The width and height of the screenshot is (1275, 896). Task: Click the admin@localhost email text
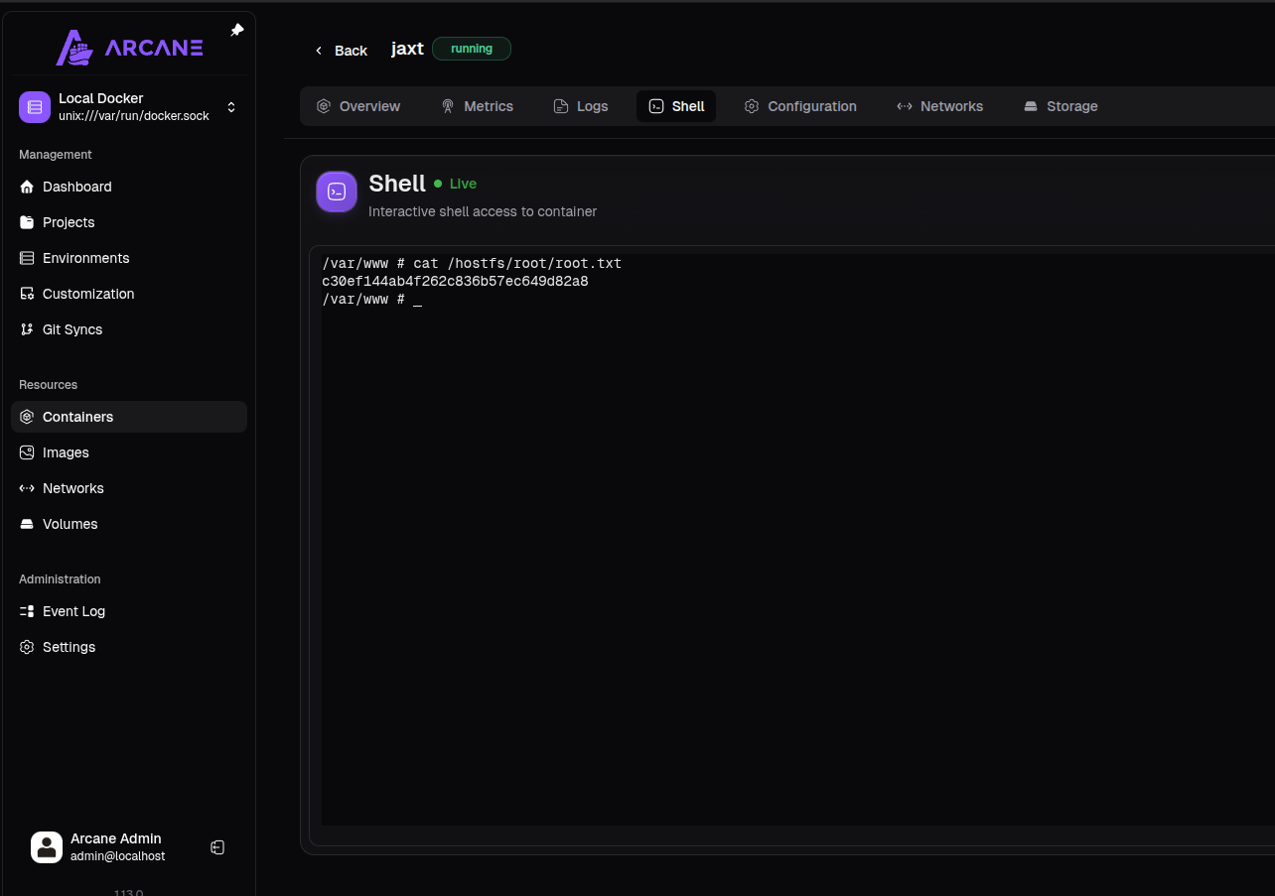tap(118, 856)
